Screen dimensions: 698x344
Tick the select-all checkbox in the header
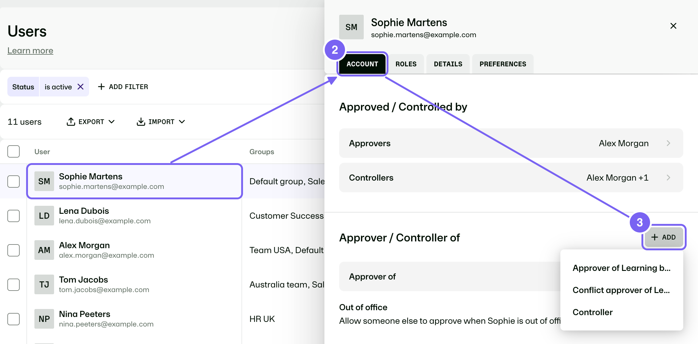pos(14,151)
